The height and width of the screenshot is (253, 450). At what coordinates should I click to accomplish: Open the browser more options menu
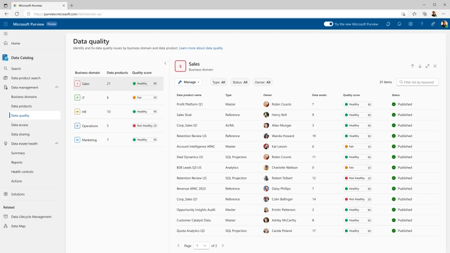[x=443, y=14]
